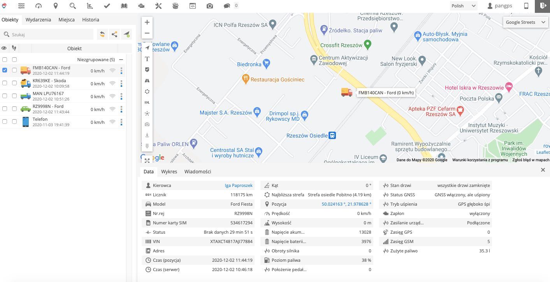Viewport: 550px width, 282px height.
Task: Toggle the zones shield map tool
Action: pyautogui.click(x=147, y=70)
